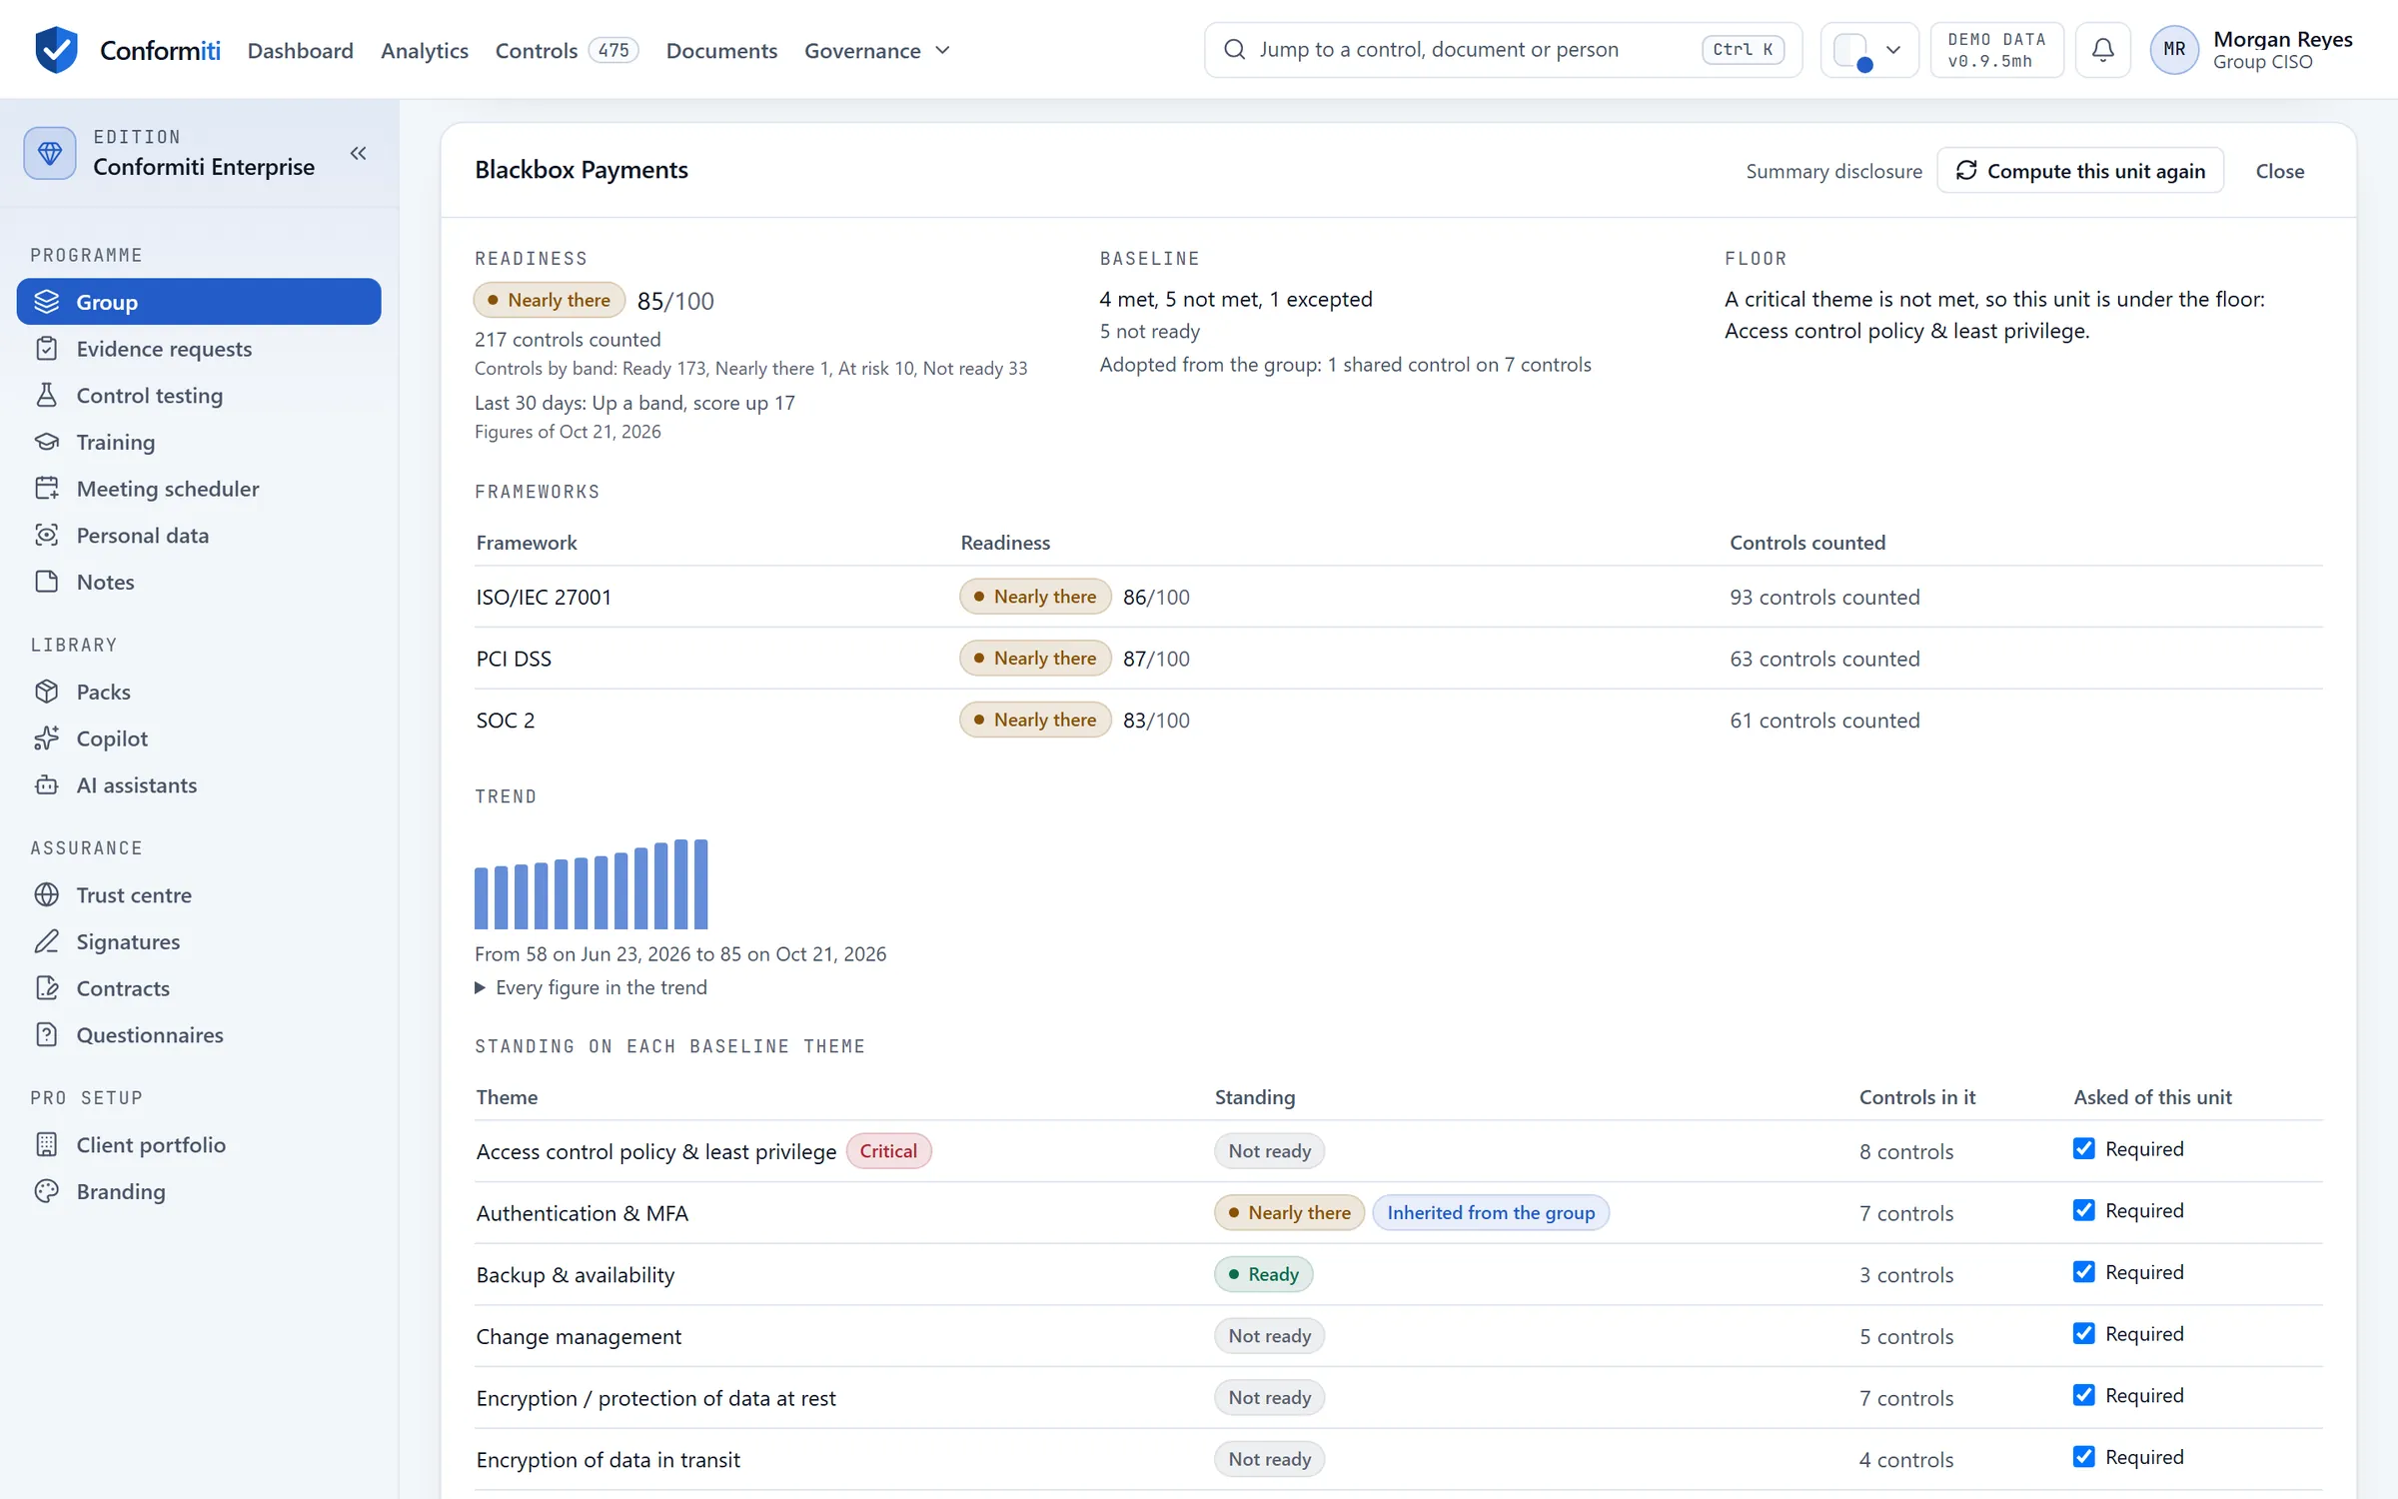The width and height of the screenshot is (2398, 1499).
Task: Click the Control testing flask icon
Action: point(47,395)
